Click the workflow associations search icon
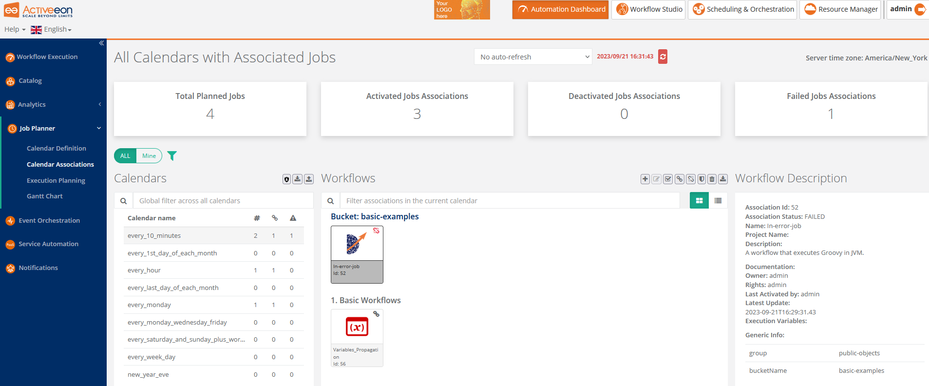Screen dimensions: 929x386 (x=331, y=201)
